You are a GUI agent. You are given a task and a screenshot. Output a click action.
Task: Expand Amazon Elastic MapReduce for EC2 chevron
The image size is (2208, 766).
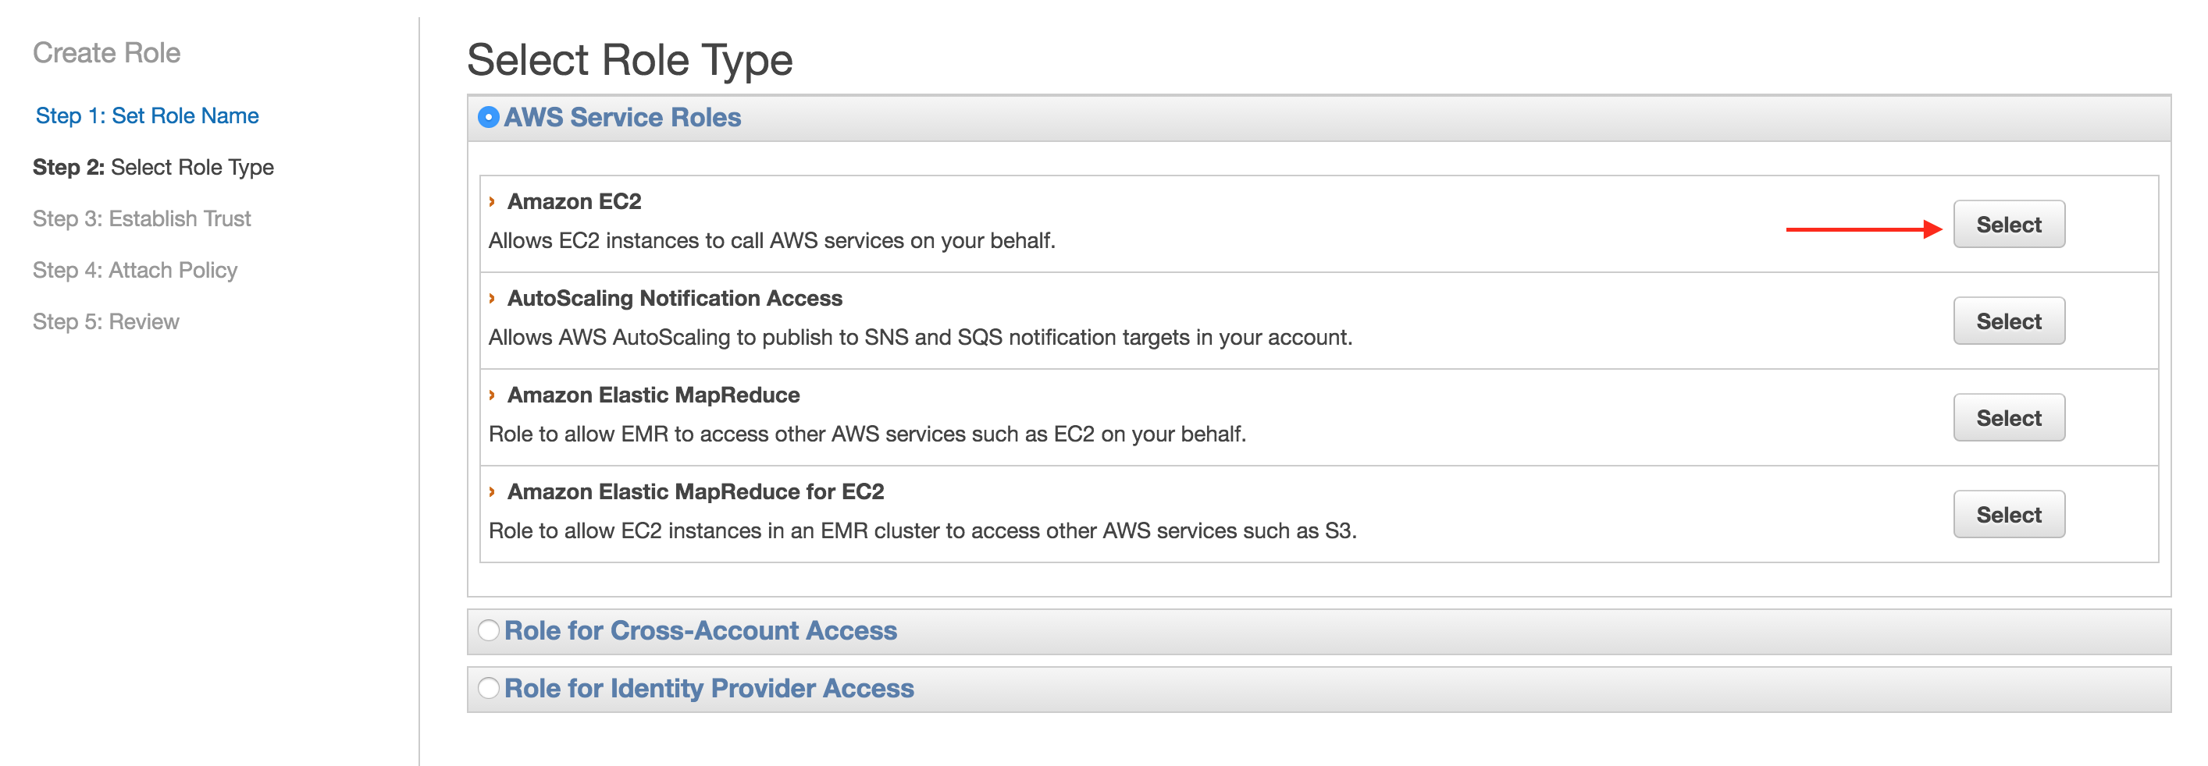(492, 492)
